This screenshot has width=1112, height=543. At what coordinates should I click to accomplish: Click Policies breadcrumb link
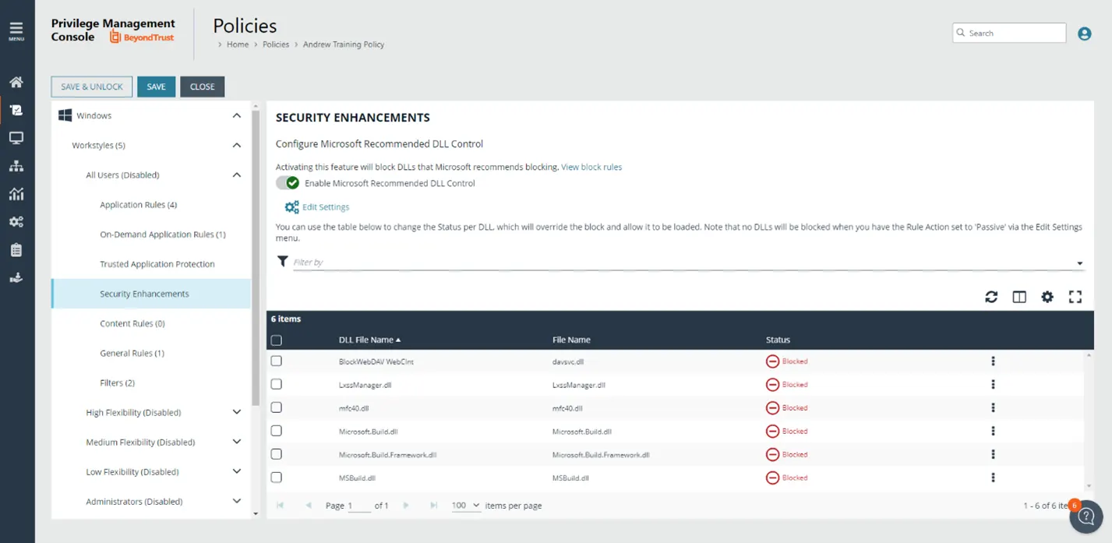coord(276,44)
